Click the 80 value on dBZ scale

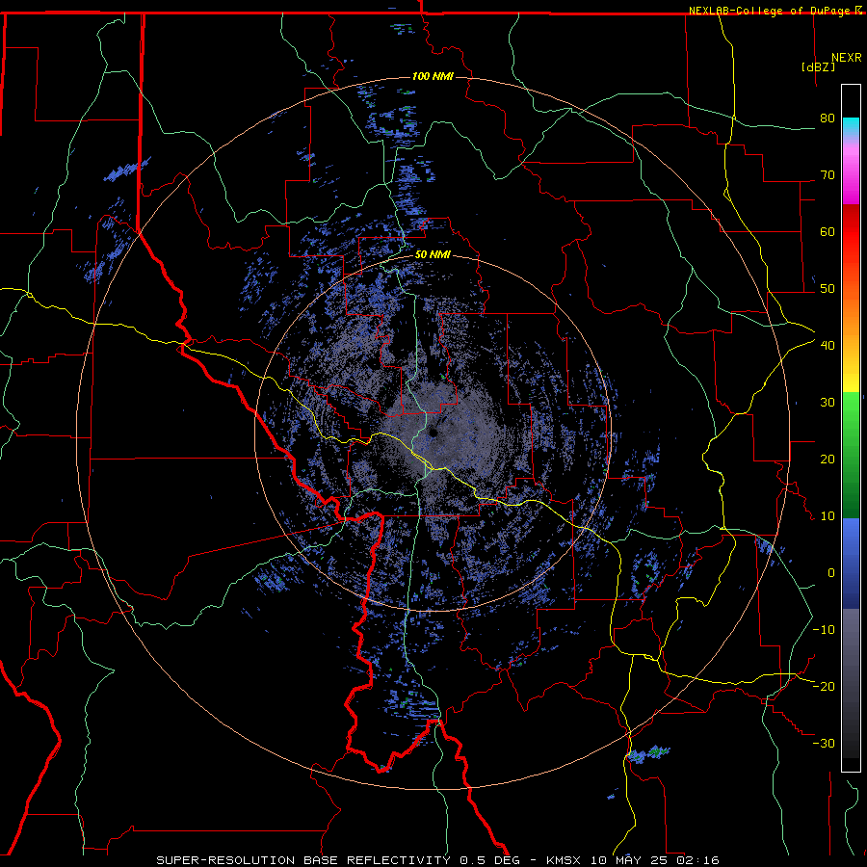click(x=828, y=118)
